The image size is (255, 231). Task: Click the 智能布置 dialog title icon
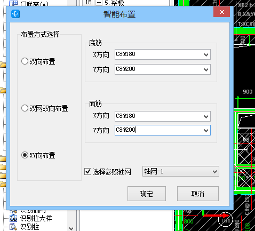pyautogui.click(x=15, y=14)
